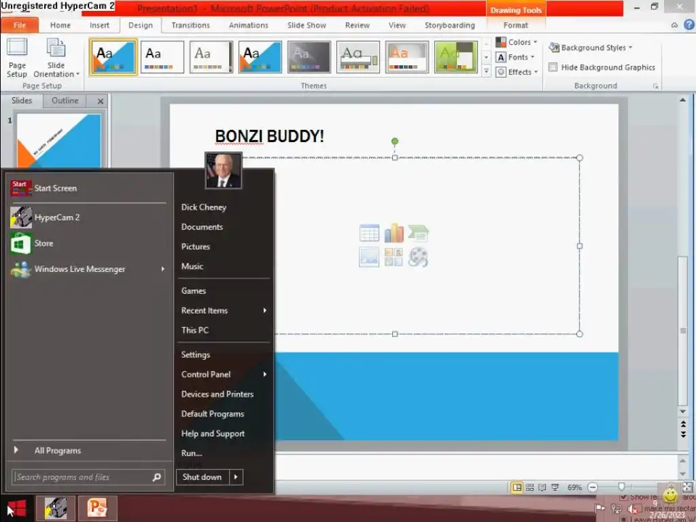Open Page Setup dialog icon

[x=17, y=58]
